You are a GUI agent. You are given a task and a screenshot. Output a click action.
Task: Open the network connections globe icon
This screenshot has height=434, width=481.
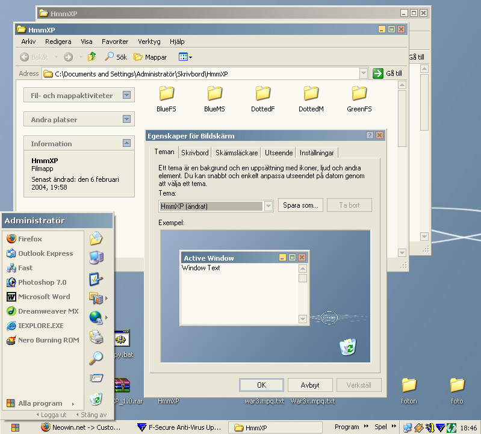click(x=96, y=317)
